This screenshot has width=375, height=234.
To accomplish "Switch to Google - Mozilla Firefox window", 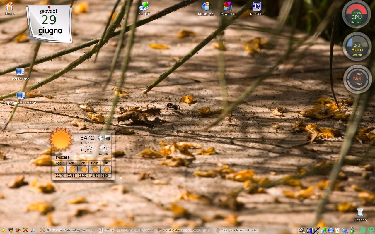I will pyautogui.click(x=243, y=230).
